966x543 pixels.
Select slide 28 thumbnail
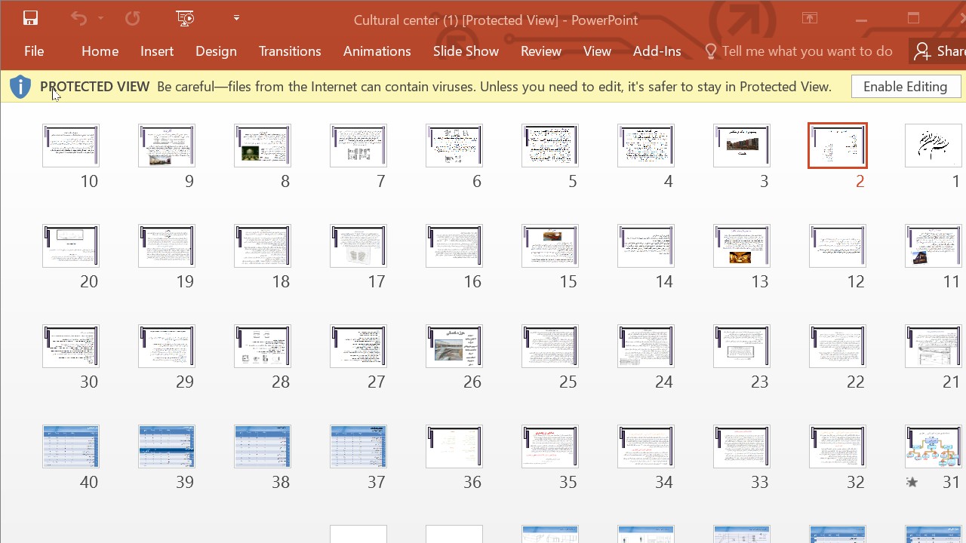[x=263, y=346]
